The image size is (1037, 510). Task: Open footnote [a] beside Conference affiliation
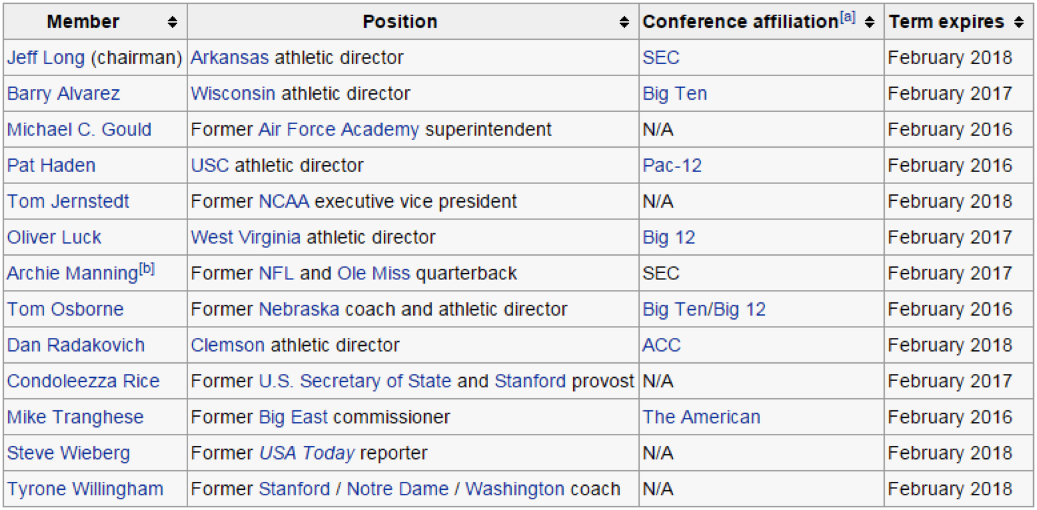pyautogui.click(x=848, y=17)
